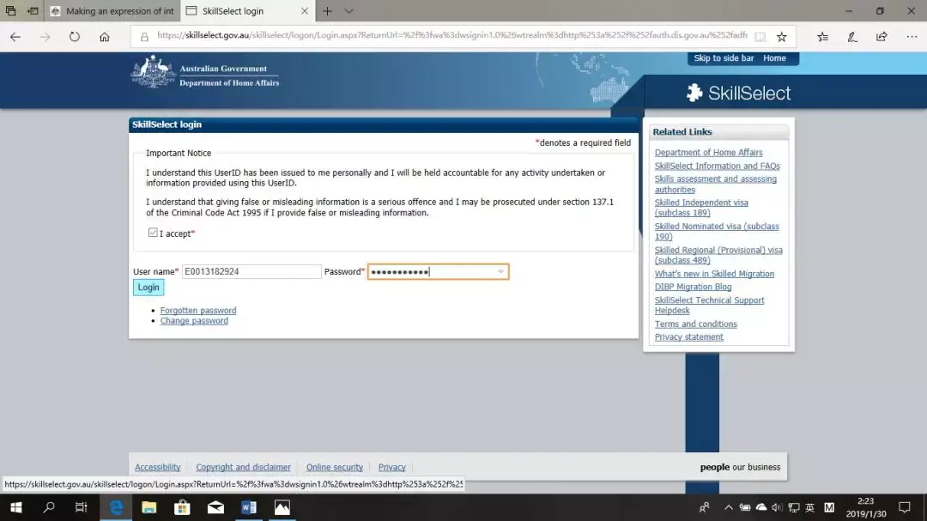Open Reading view icon in address bar
The image size is (927, 521).
[760, 37]
